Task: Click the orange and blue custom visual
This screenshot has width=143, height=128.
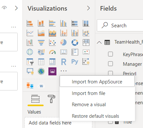Action: coord(30,86)
